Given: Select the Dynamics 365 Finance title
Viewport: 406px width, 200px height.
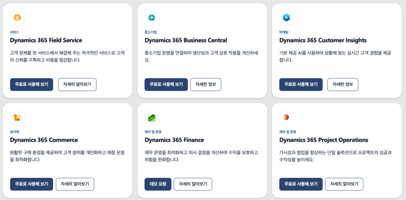Looking at the screenshot, I should pyautogui.click(x=174, y=140).
